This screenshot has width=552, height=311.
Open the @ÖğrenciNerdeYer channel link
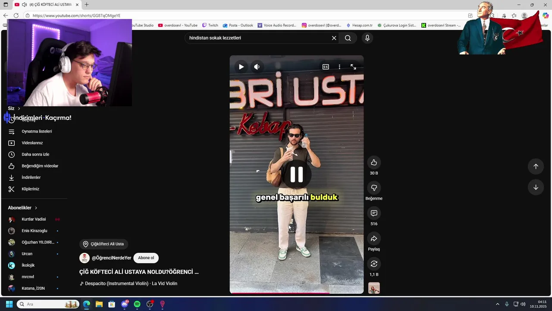[x=111, y=258]
